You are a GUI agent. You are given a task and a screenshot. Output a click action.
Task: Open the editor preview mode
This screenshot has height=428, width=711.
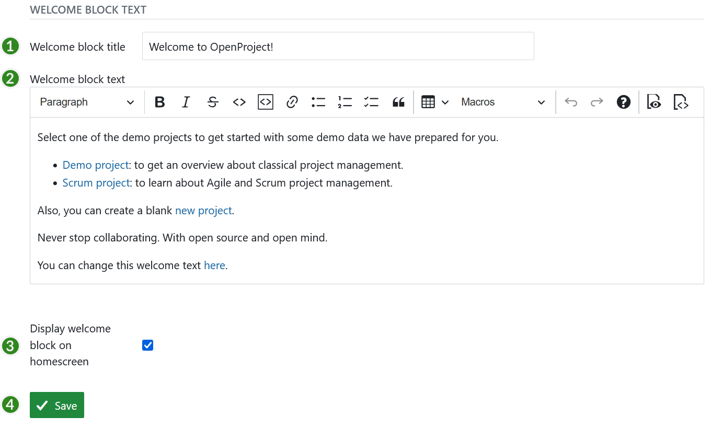pos(653,102)
